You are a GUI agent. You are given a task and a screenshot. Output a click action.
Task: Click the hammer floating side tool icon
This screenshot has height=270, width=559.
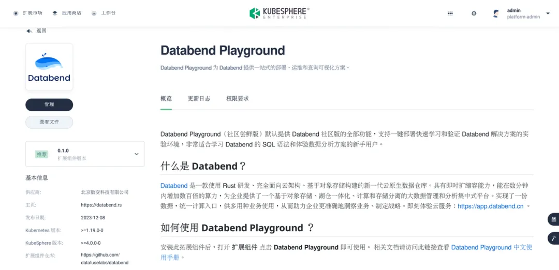(554, 238)
